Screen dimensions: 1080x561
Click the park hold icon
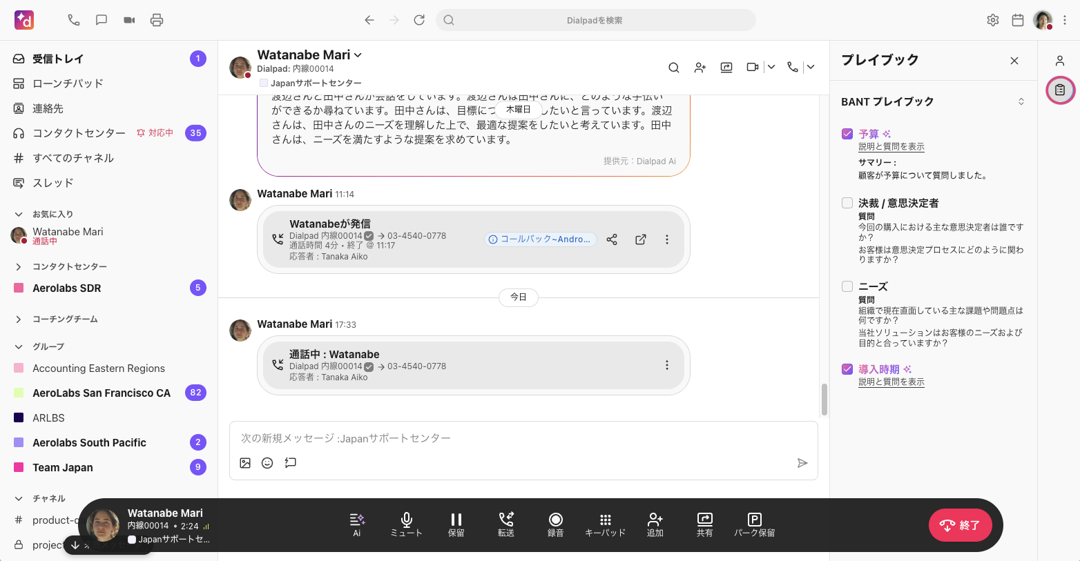click(754, 524)
